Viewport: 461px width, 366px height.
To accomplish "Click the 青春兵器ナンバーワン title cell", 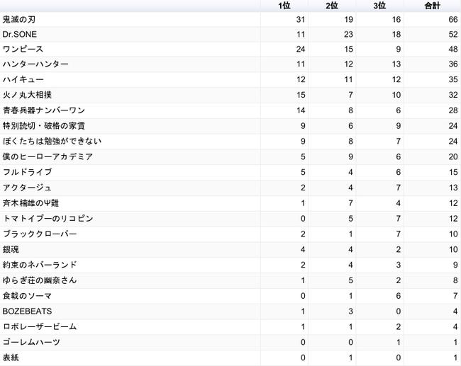I will (44, 110).
